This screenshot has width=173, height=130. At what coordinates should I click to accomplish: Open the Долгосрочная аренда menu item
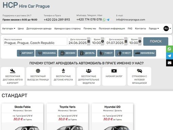[39, 28]
